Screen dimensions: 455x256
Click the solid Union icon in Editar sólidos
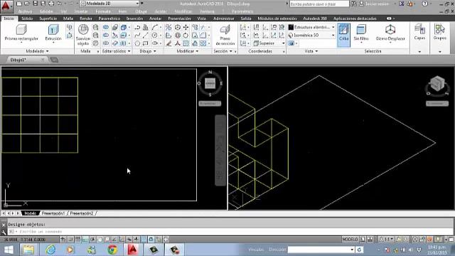[x=106, y=27]
